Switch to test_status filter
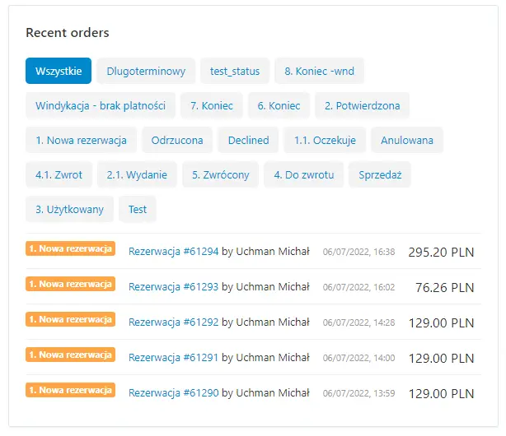Screen dimensions: 506x436 [235, 71]
